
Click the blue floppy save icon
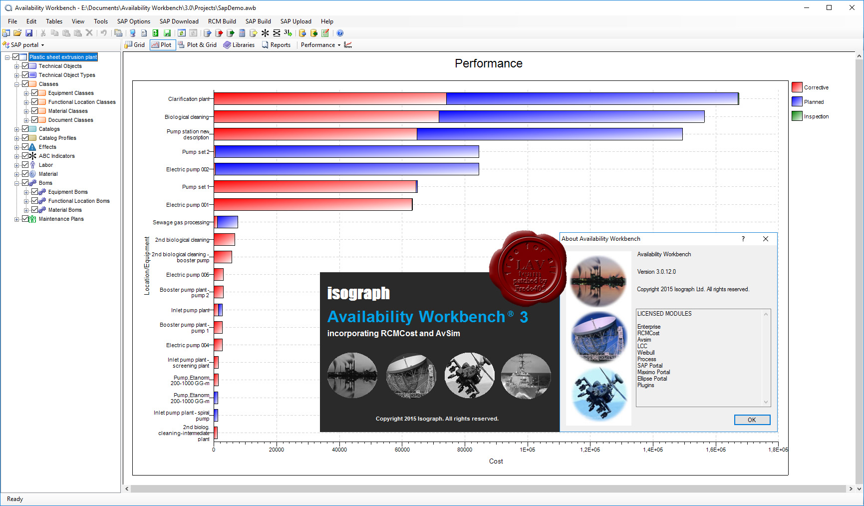29,33
